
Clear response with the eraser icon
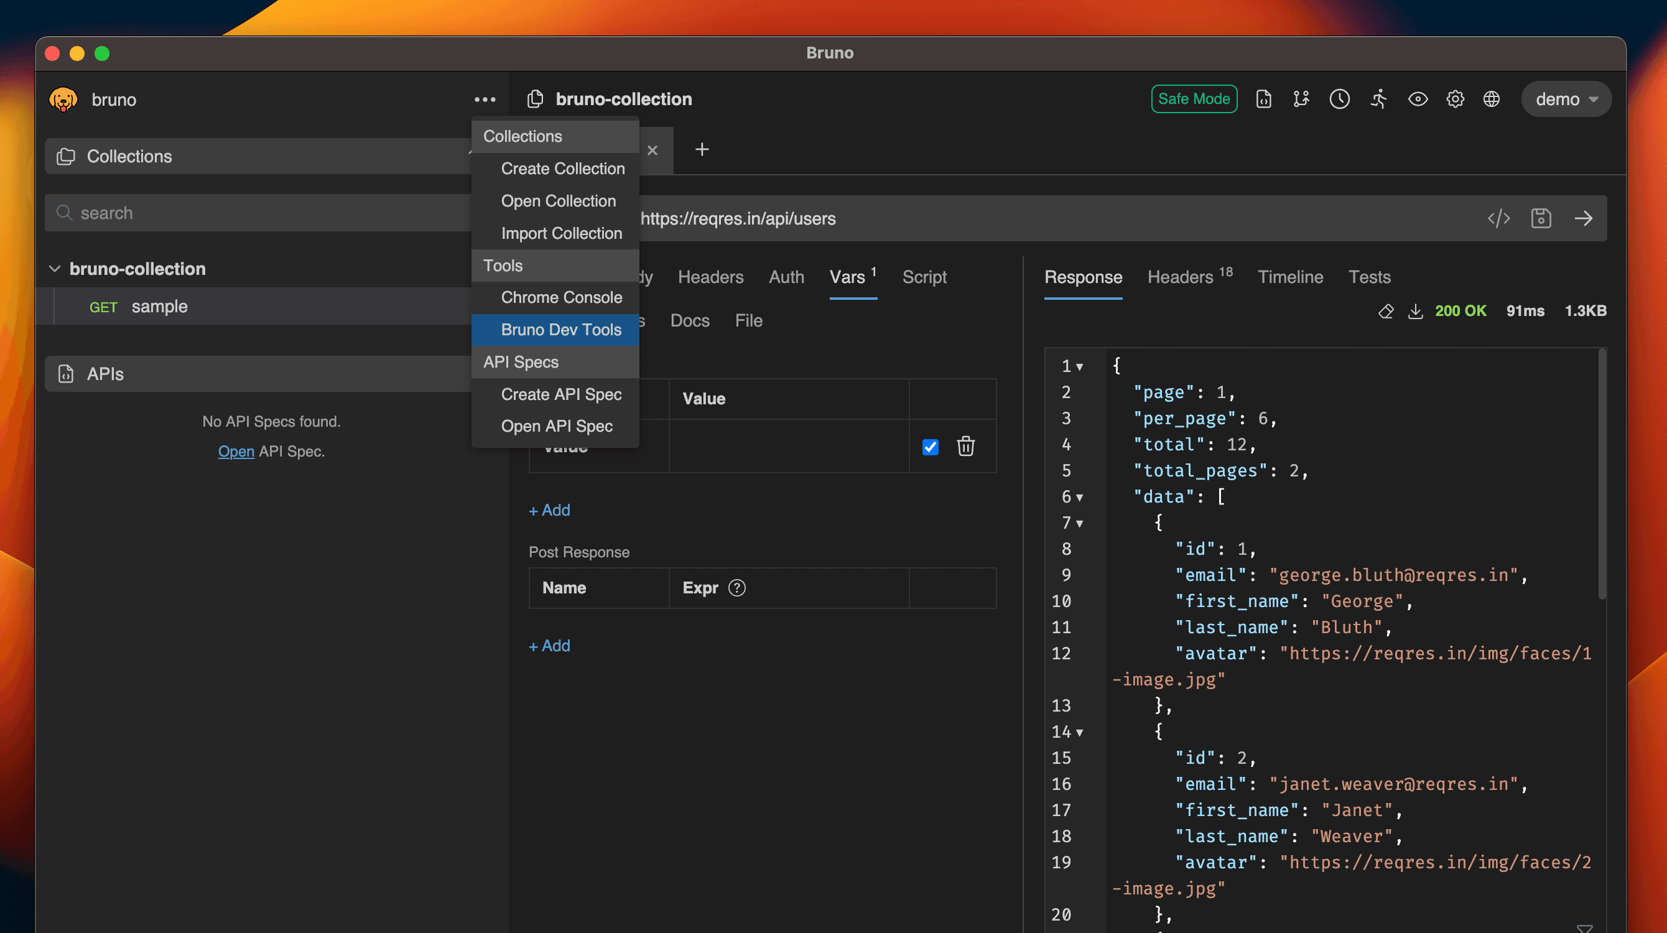coord(1385,311)
